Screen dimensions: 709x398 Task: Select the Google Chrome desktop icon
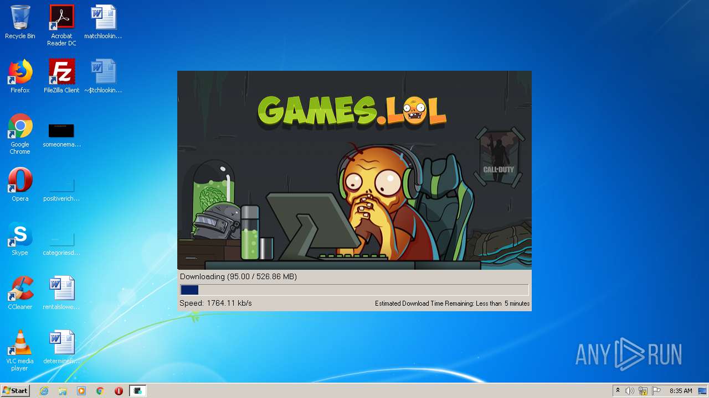pyautogui.click(x=20, y=134)
